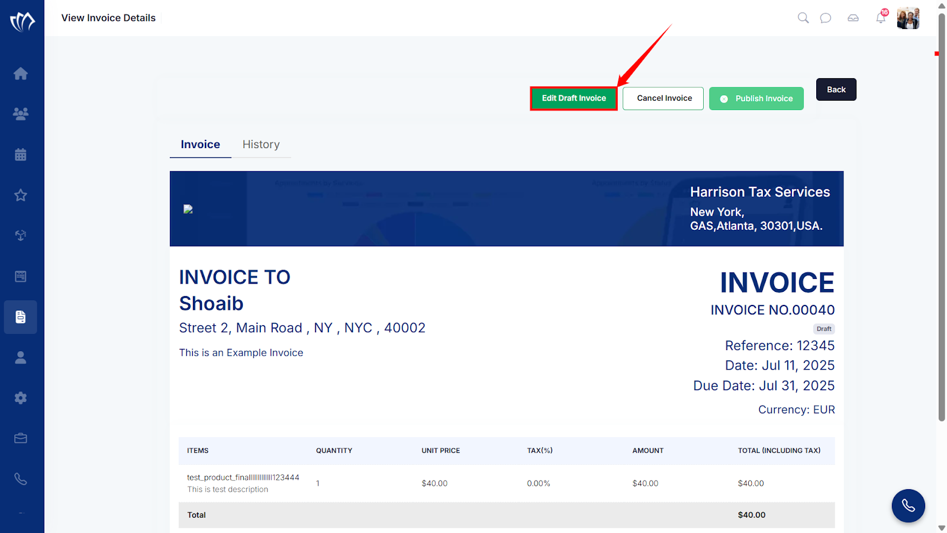Click the item name test_product_final
The width and height of the screenshot is (947, 533).
coord(243,477)
